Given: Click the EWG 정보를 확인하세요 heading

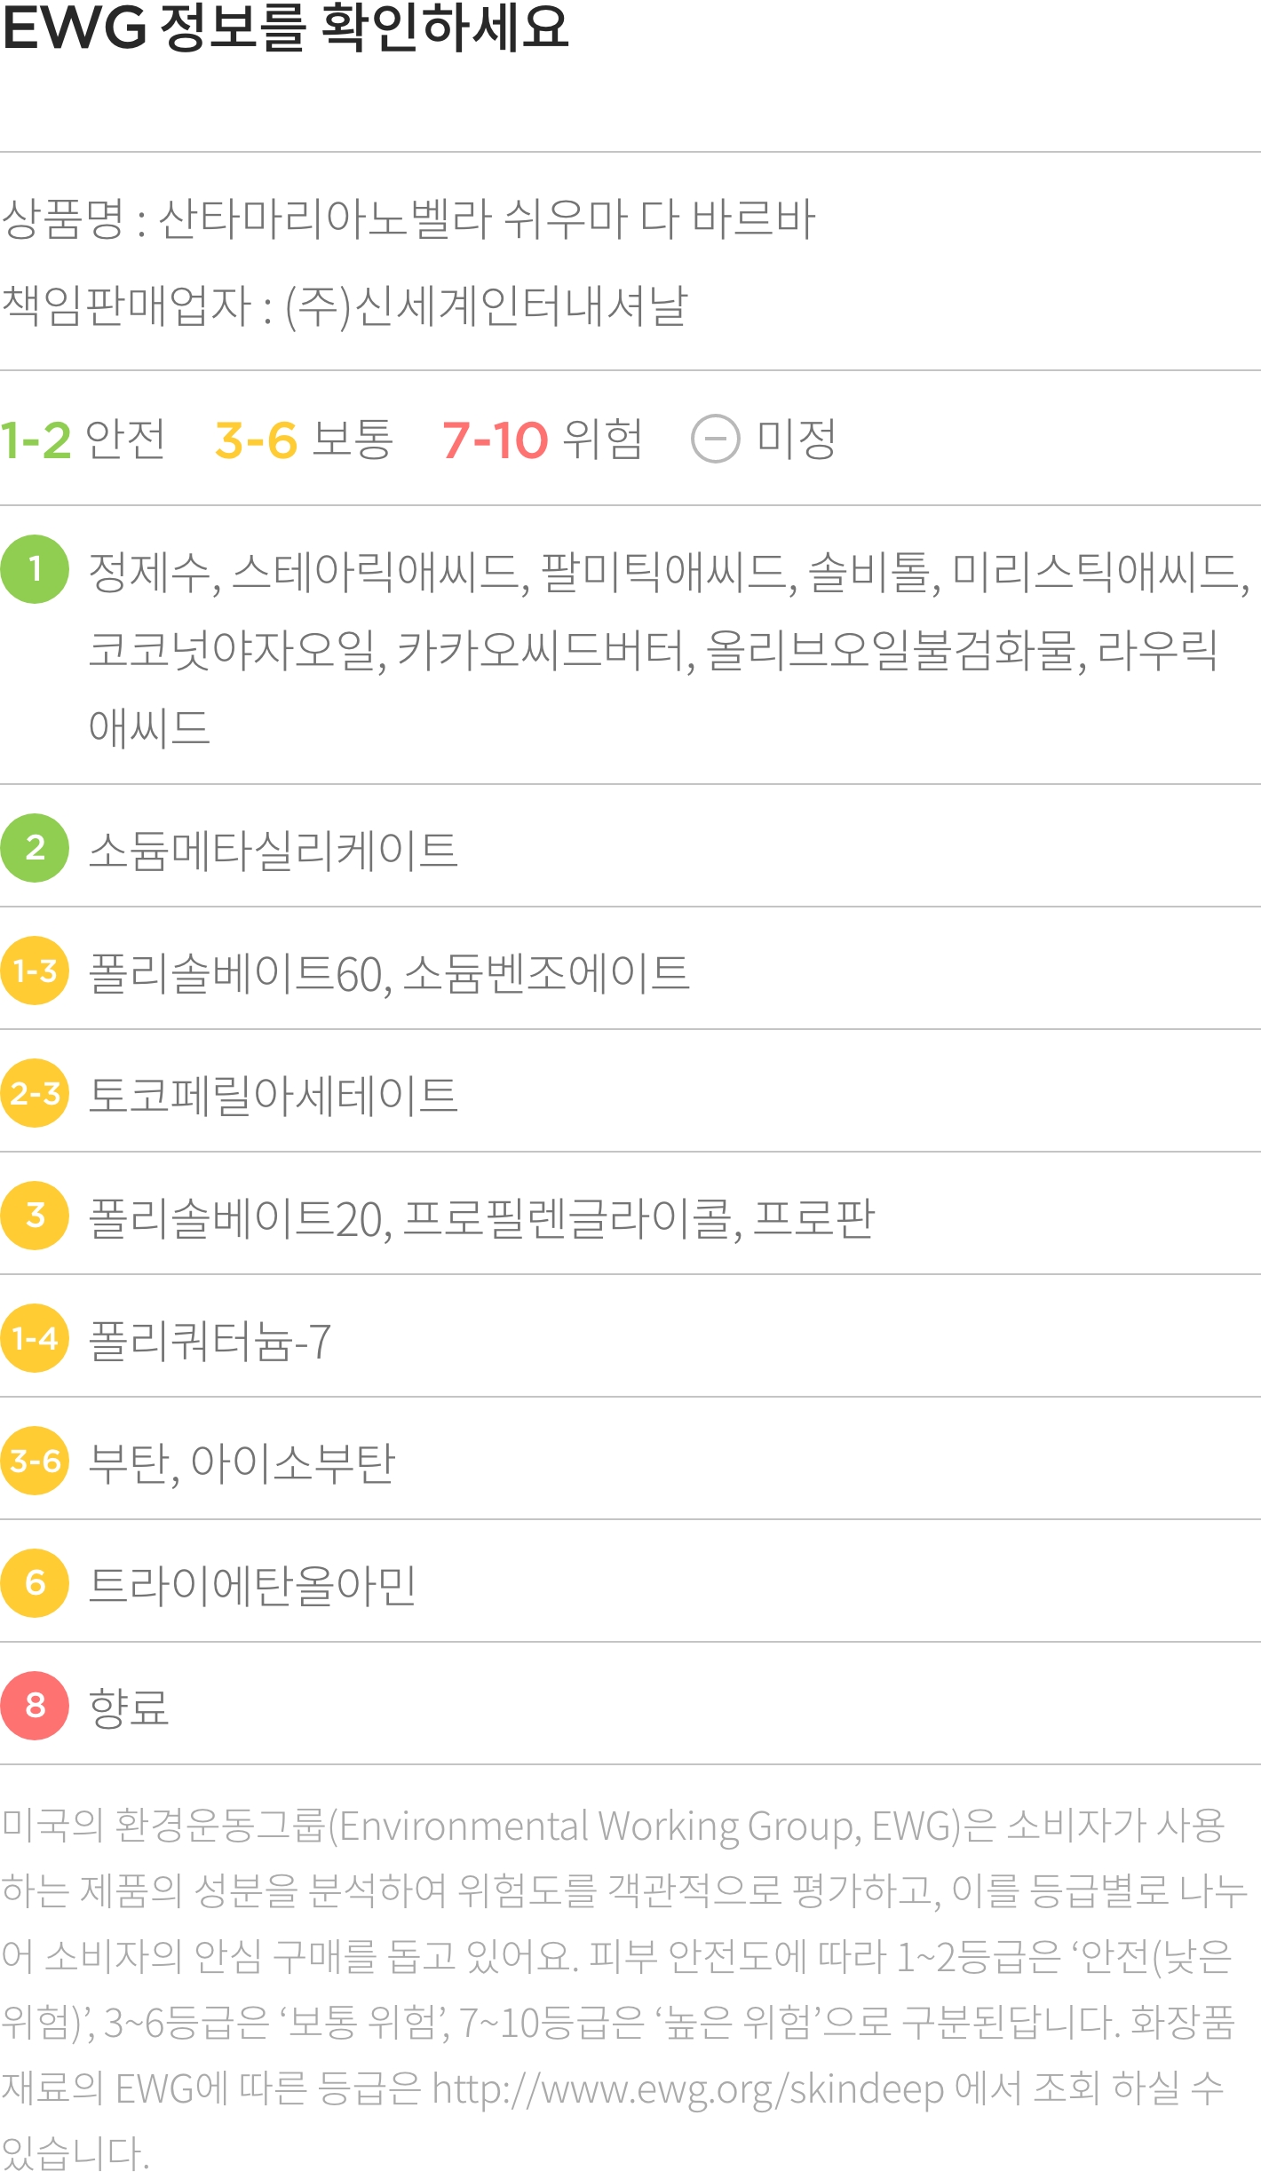Looking at the screenshot, I should pos(285,27).
